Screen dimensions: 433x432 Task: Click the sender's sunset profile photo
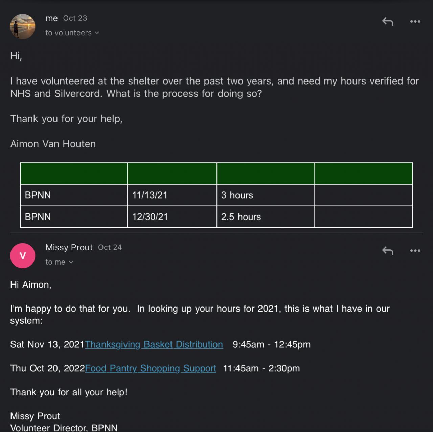point(23,26)
